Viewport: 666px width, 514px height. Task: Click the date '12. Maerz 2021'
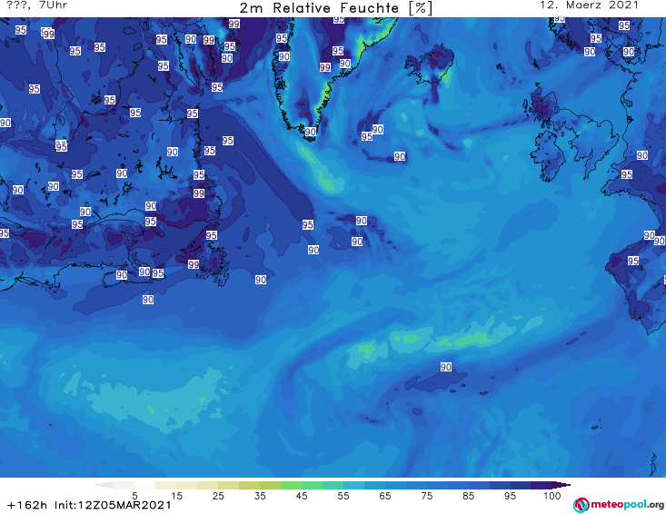589,5
